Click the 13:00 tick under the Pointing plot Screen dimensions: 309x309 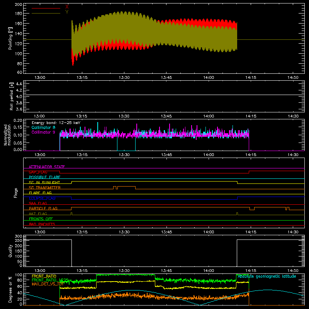point(40,78)
